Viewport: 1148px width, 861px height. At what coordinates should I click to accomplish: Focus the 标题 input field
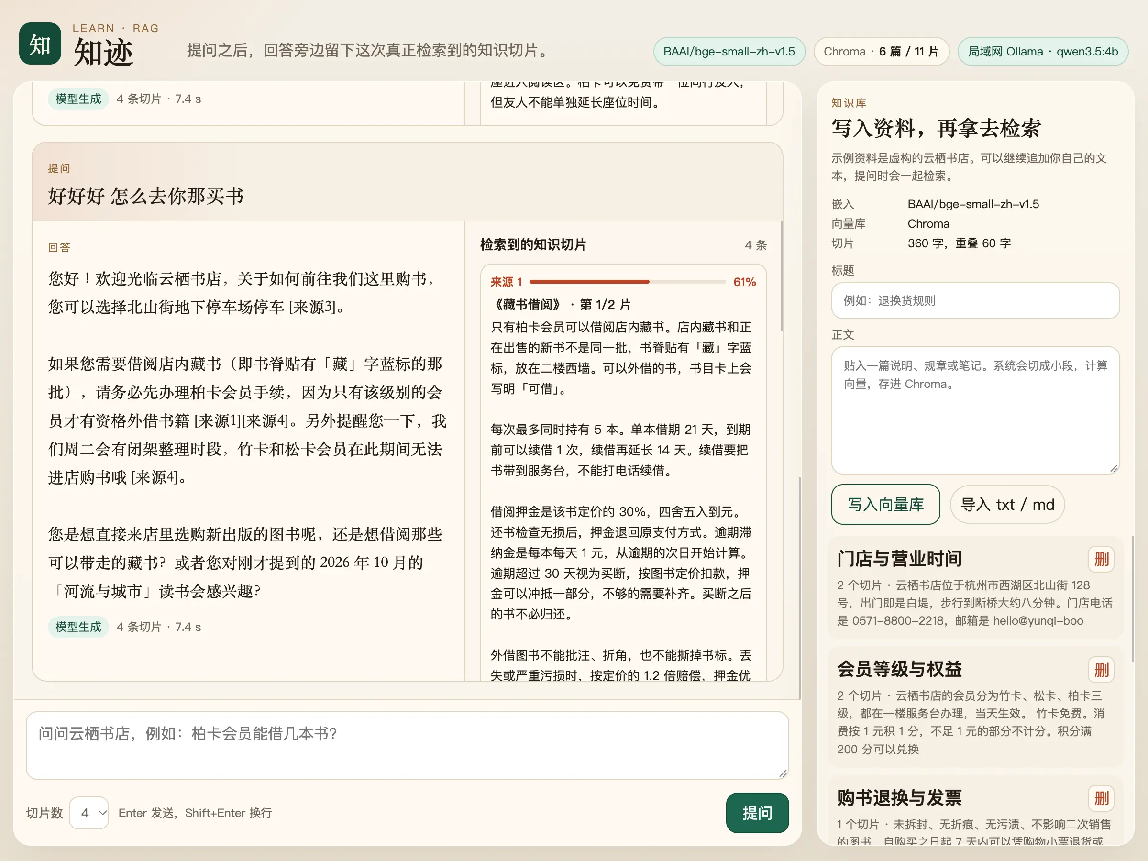click(975, 300)
